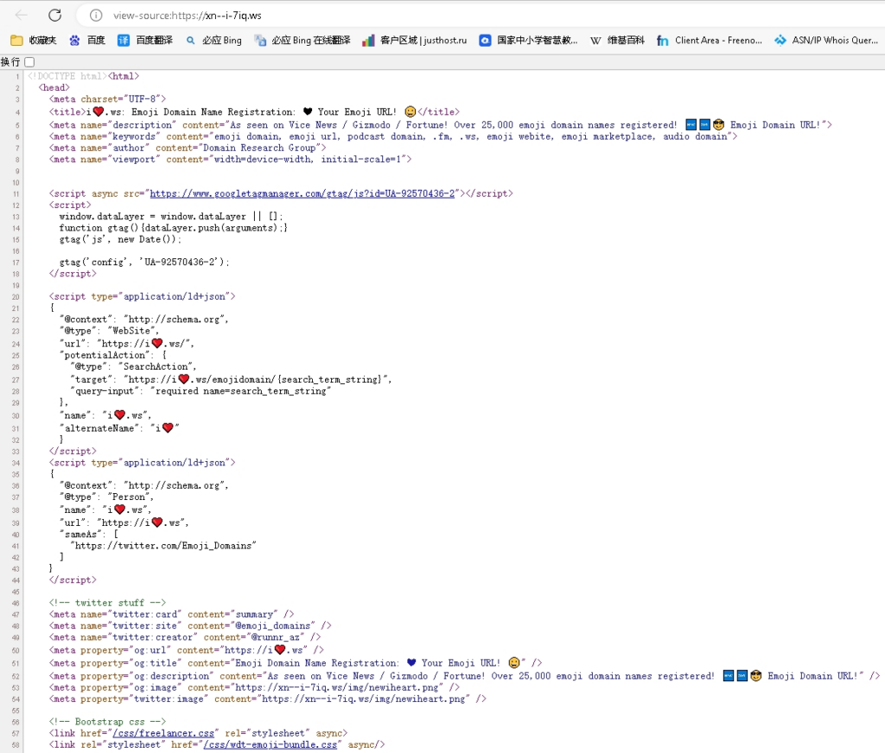Reload the page with the refresh icon
The image size is (885, 753).
click(54, 15)
